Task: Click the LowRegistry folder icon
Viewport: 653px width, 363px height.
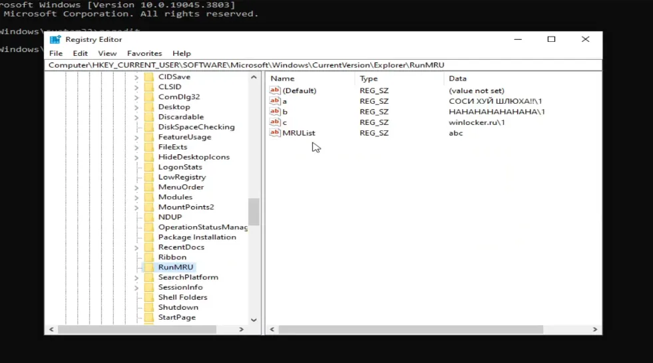Action: click(148, 177)
